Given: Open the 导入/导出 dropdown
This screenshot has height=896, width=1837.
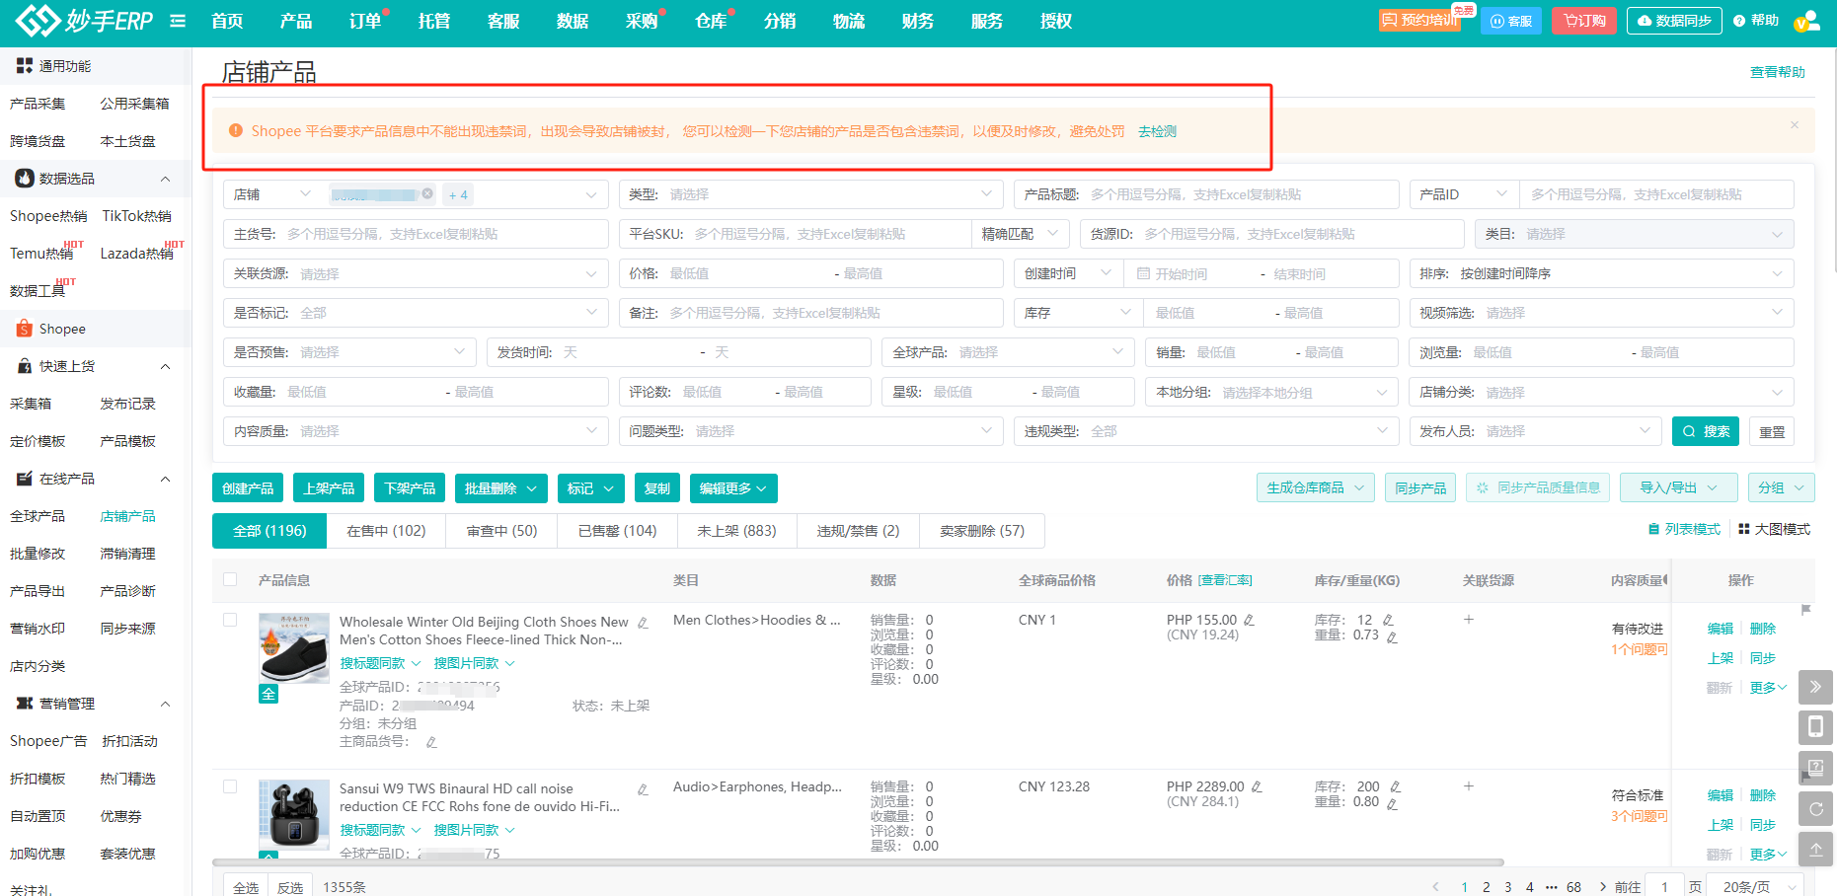Looking at the screenshot, I should 1678,487.
